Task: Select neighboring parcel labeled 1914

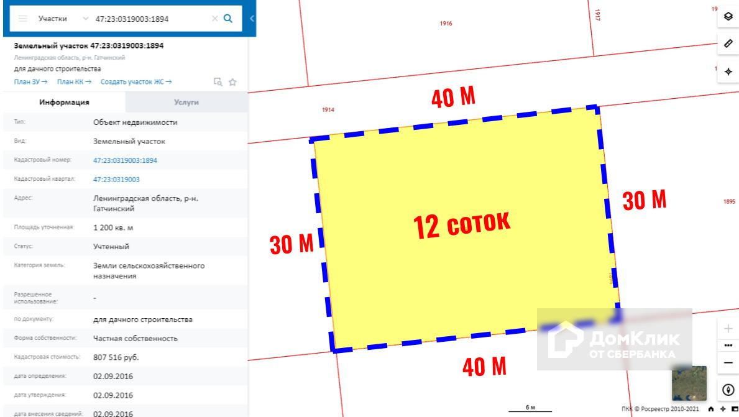Action: coord(328,110)
